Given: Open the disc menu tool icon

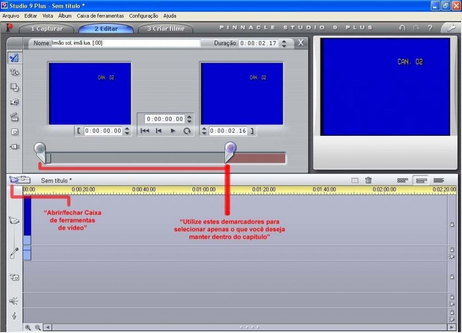Looking at the screenshot, I should 14,87.
